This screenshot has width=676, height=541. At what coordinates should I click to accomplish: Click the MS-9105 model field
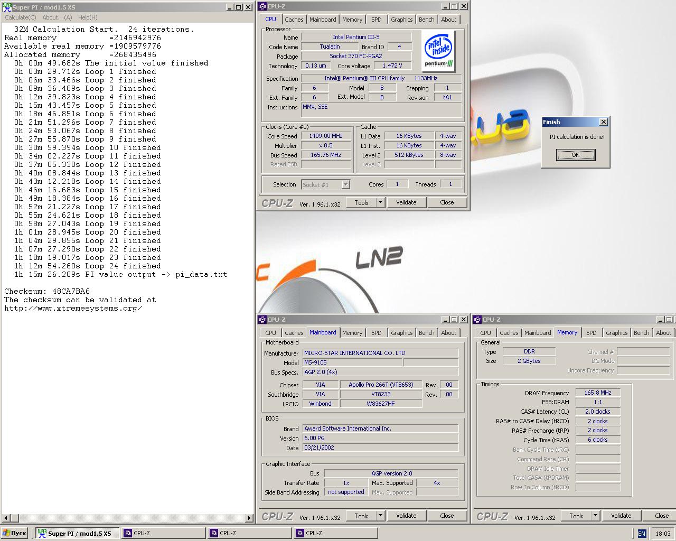coord(352,362)
